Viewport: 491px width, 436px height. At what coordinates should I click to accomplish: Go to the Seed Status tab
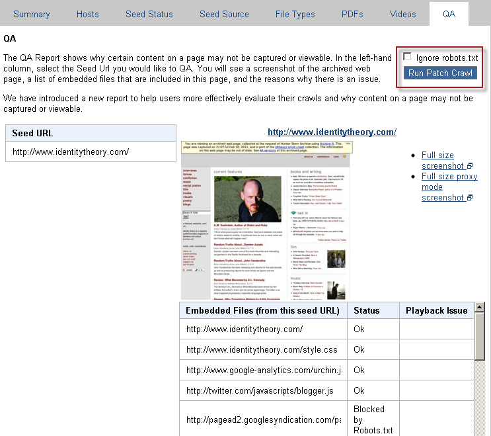(x=149, y=14)
